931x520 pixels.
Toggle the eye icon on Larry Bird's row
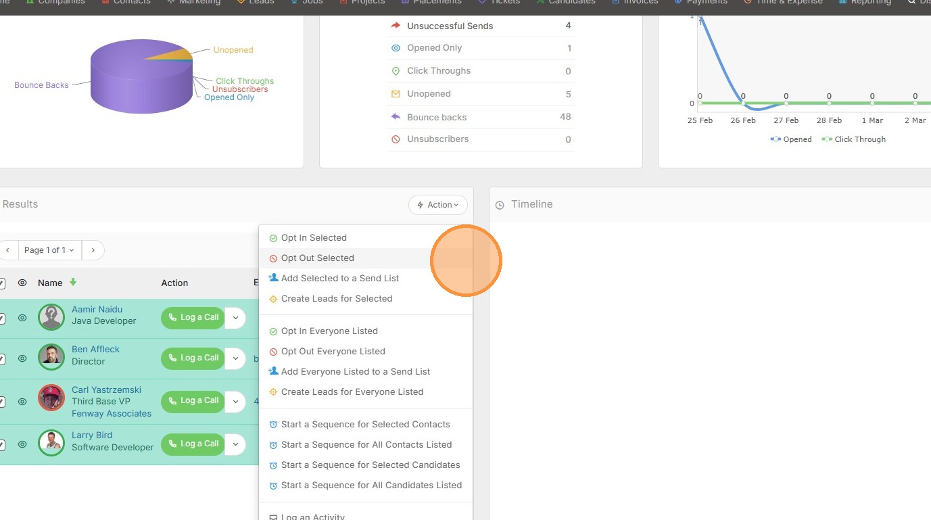tap(22, 444)
